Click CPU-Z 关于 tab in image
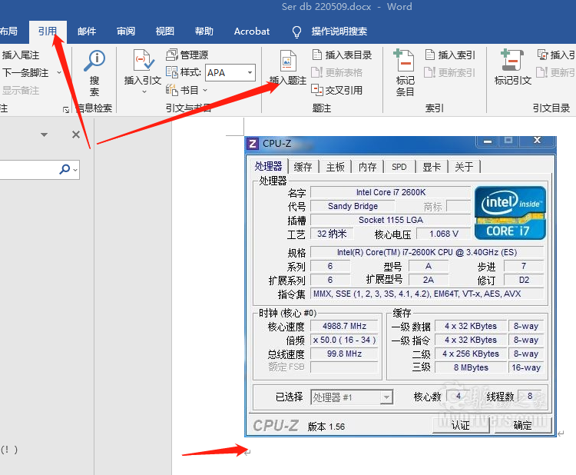 pyautogui.click(x=464, y=167)
